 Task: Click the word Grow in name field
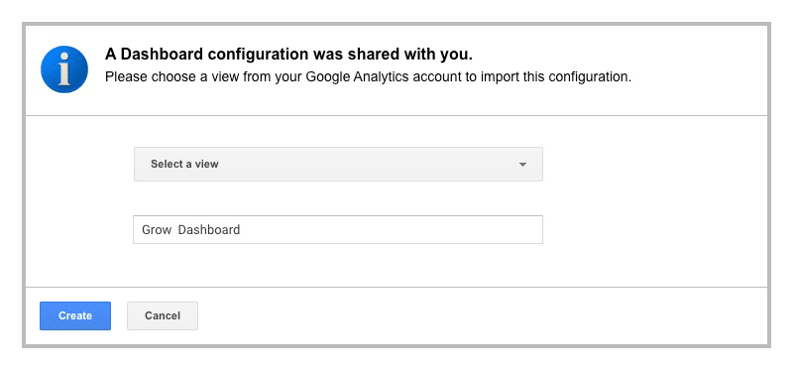pyautogui.click(x=157, y=230)
